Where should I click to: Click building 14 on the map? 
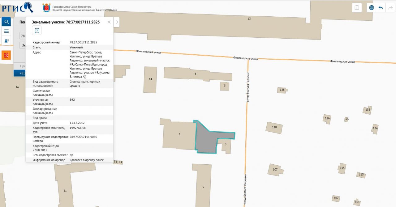pos(150,79)
